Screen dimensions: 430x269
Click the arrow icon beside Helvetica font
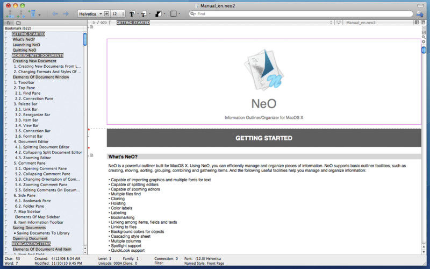(106, 14)
